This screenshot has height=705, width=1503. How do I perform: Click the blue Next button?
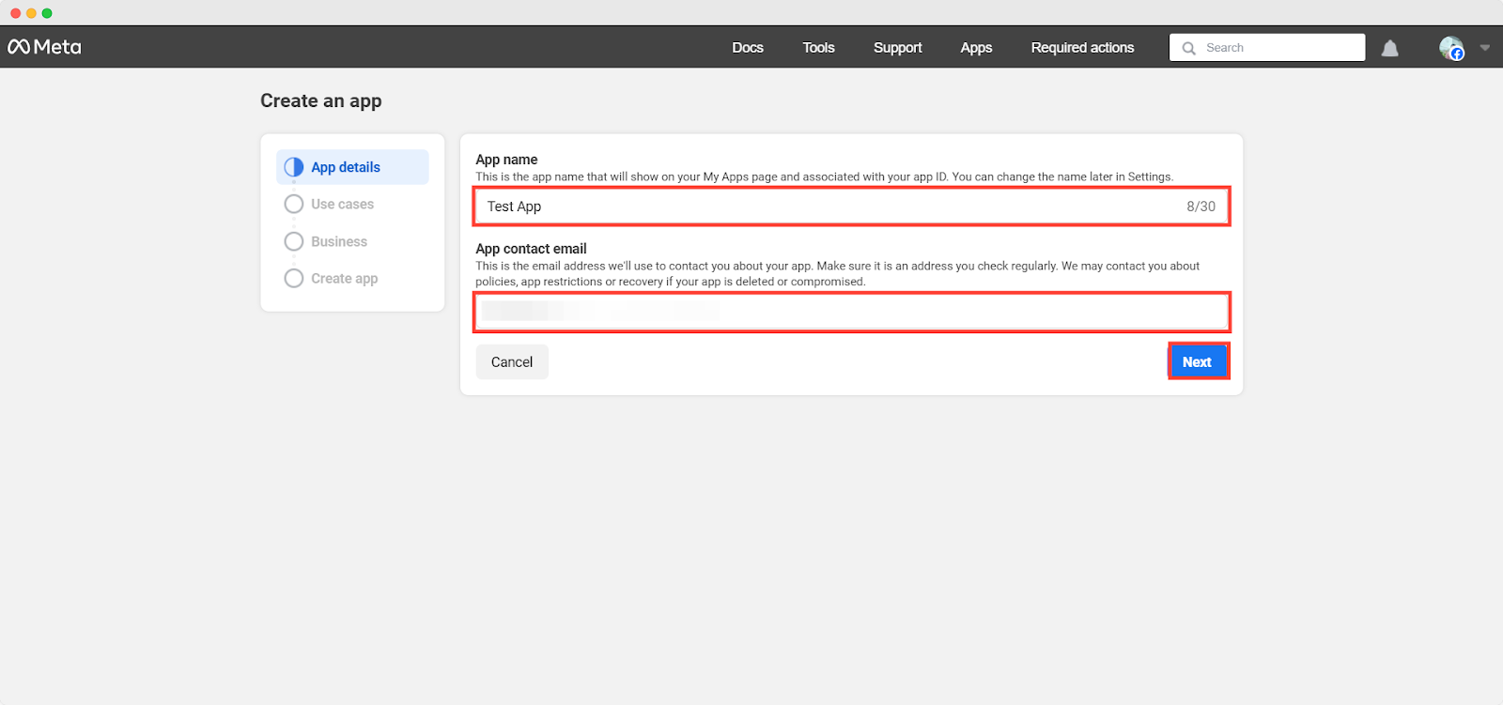click(x=1198, y=362)
